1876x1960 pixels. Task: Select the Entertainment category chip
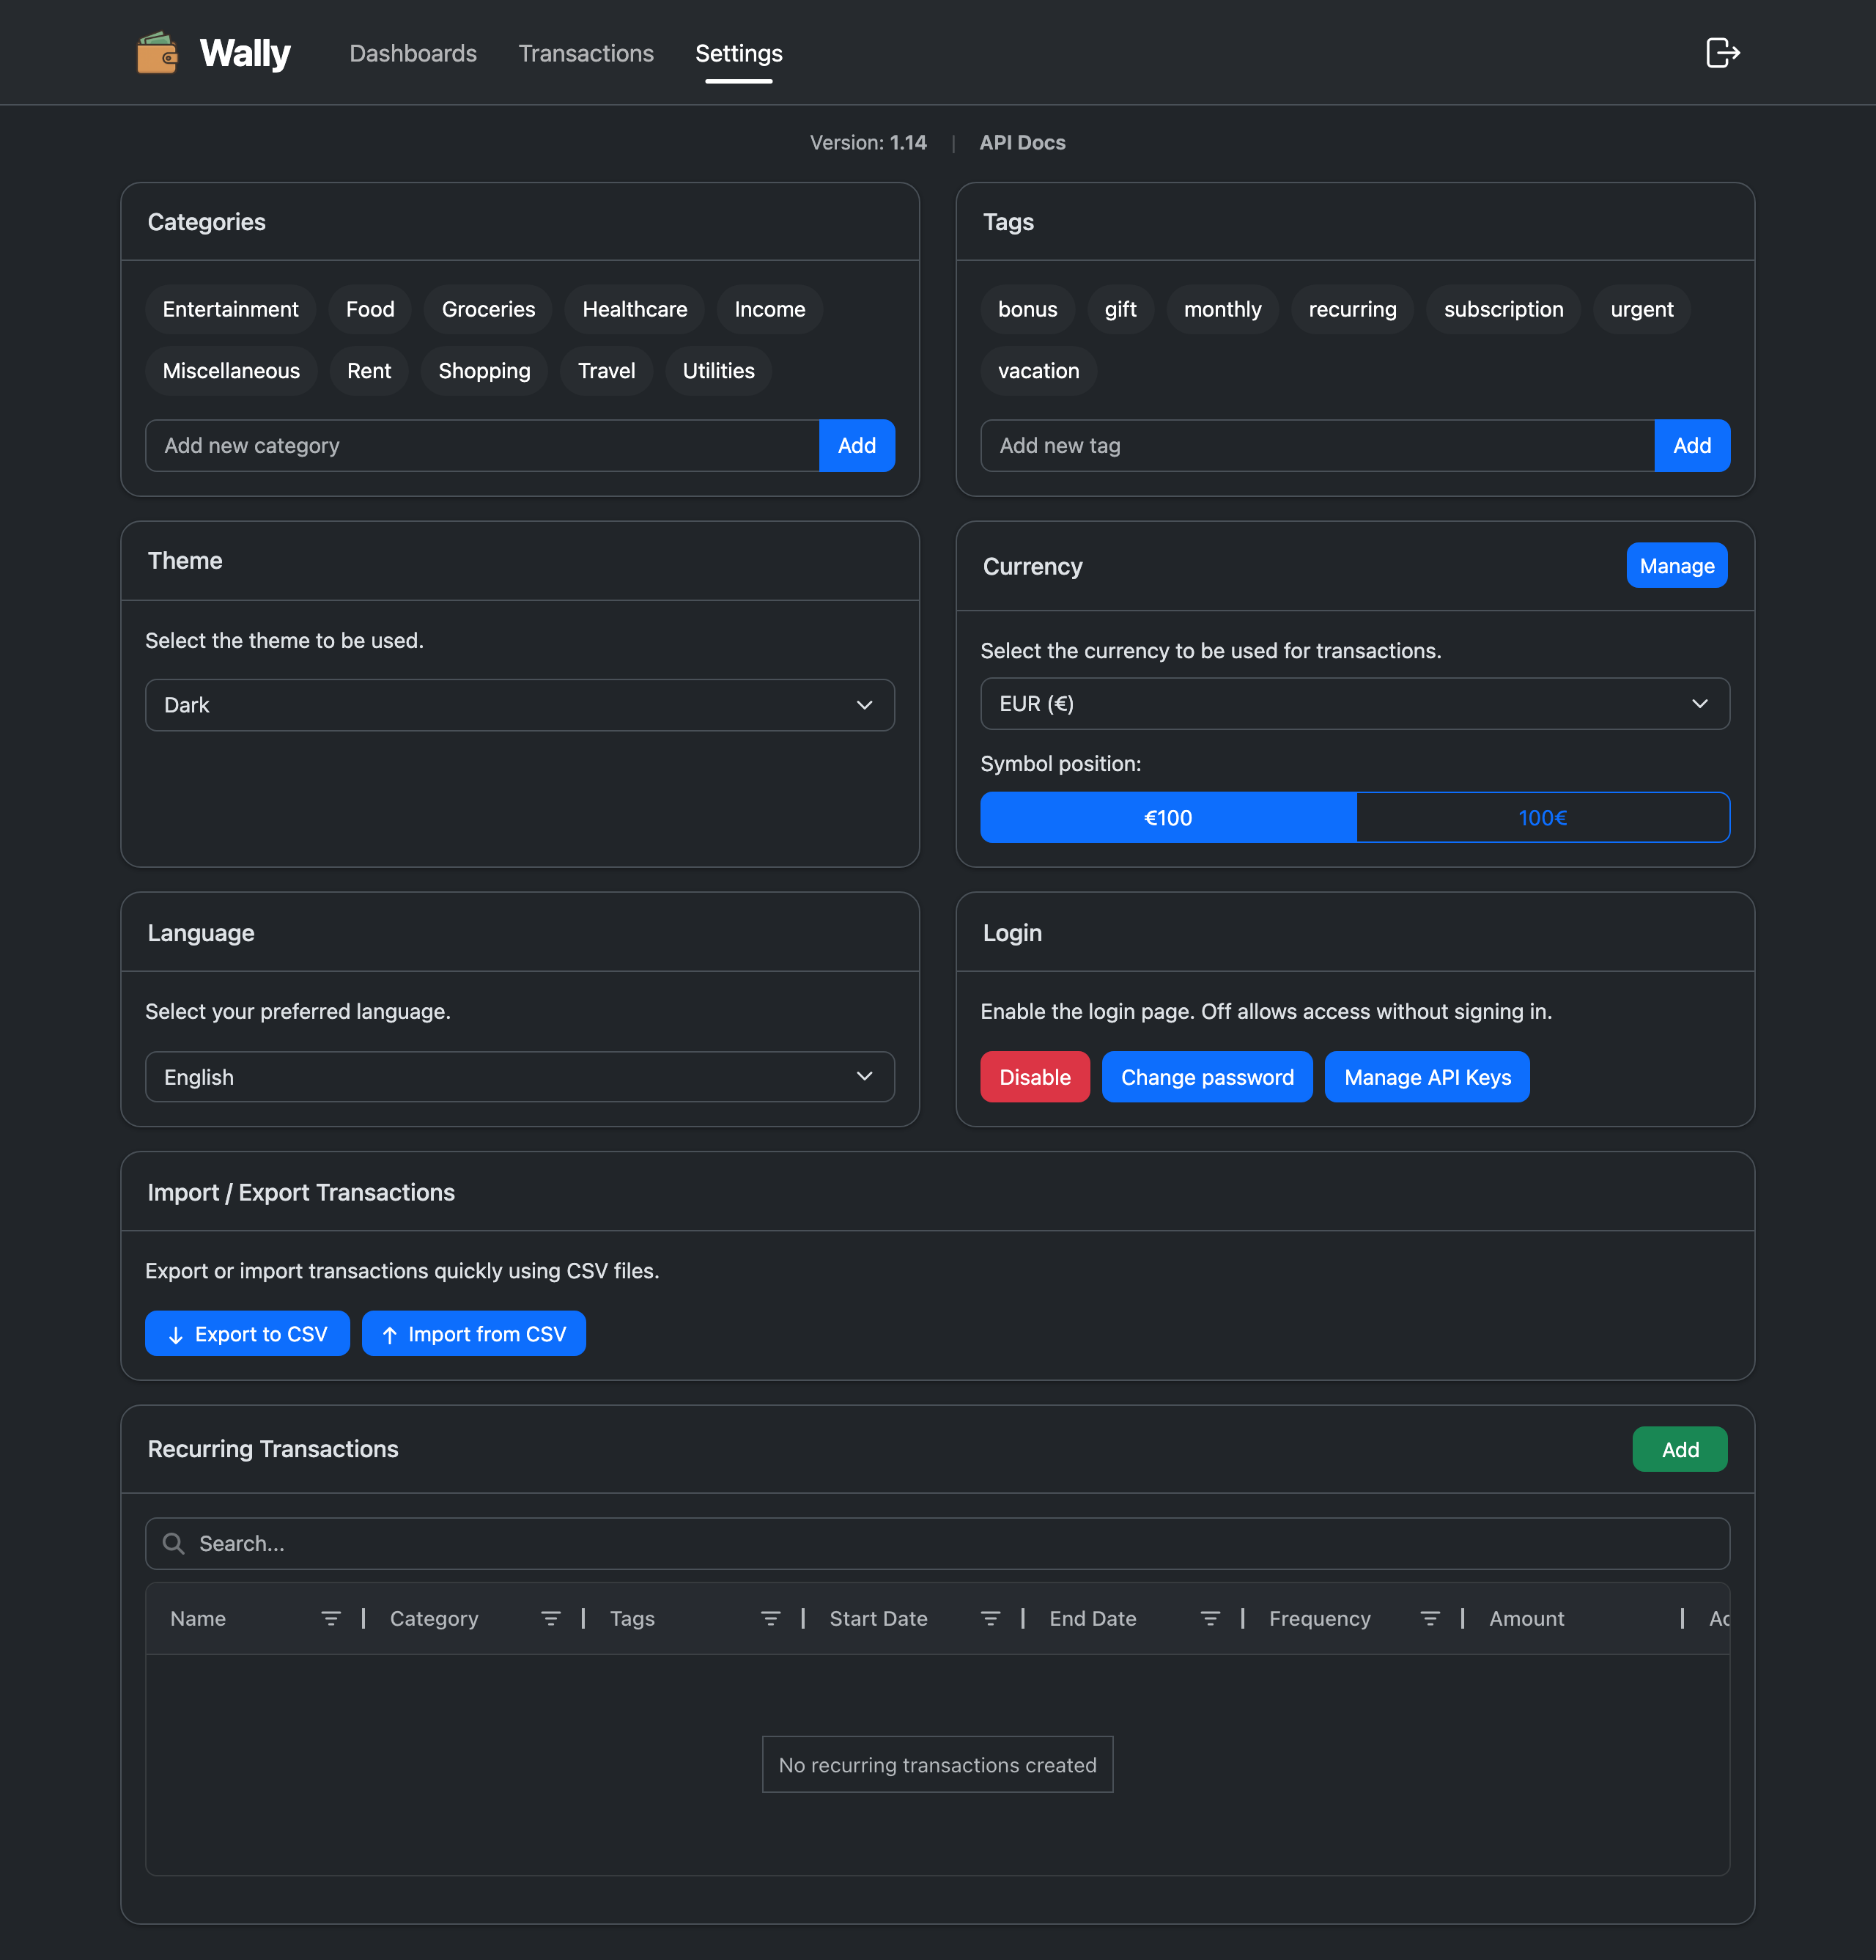[x=230, y=309]
